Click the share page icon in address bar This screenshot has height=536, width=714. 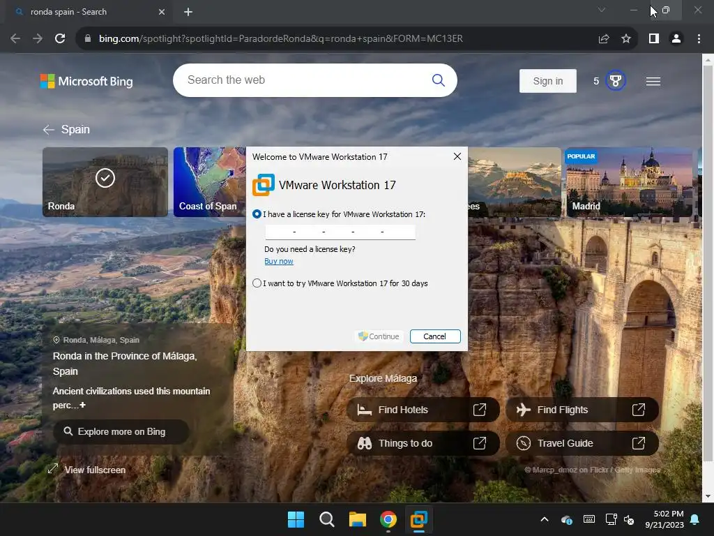(604, 39)
